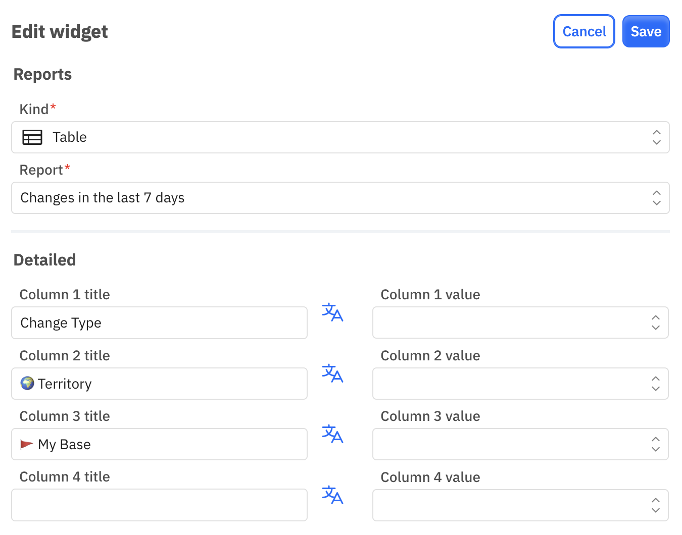The image size is (682, 535).
Task: Expand the Column 1 value dropdown
Action: click(520, 323)
